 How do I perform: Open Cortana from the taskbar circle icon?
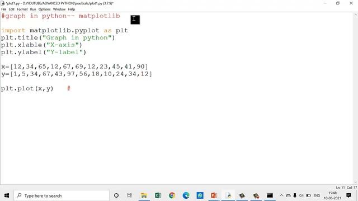click(x=116, y=195)
